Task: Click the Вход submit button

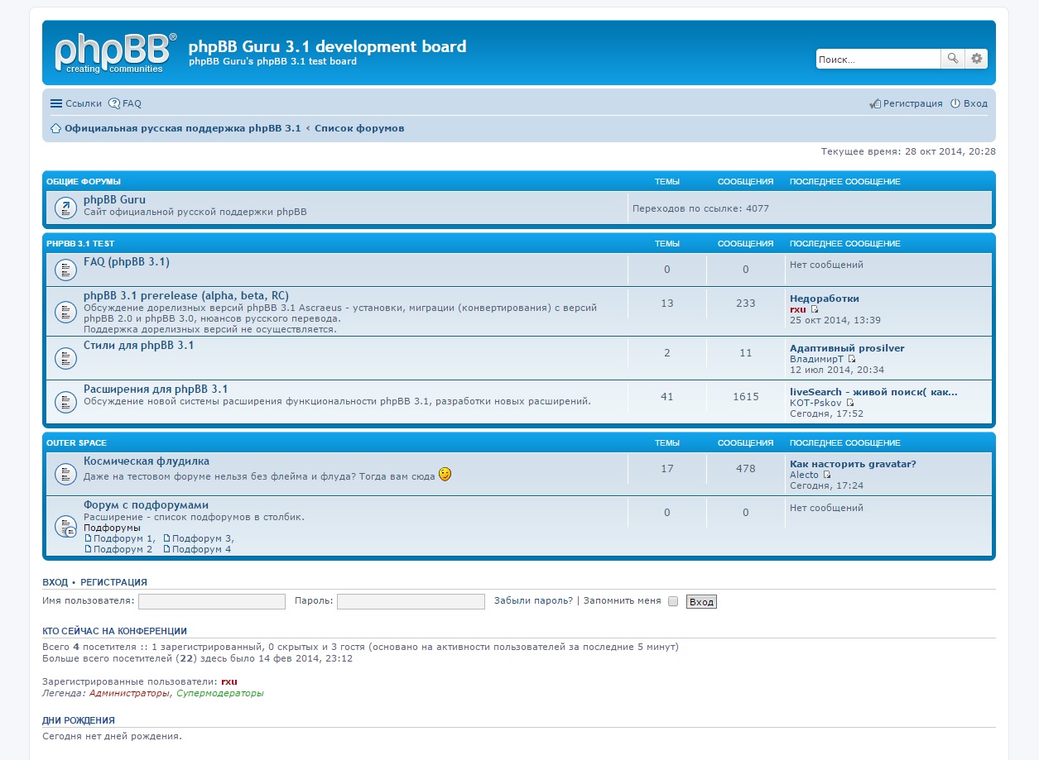Action: (x=701, y=602)
